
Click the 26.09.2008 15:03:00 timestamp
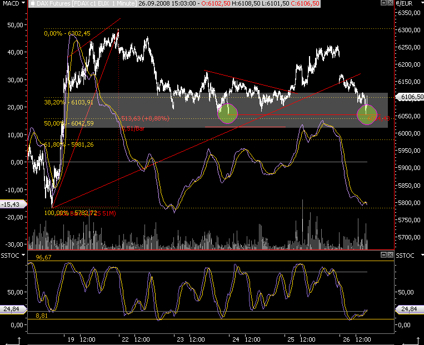(x=167, y=3)
